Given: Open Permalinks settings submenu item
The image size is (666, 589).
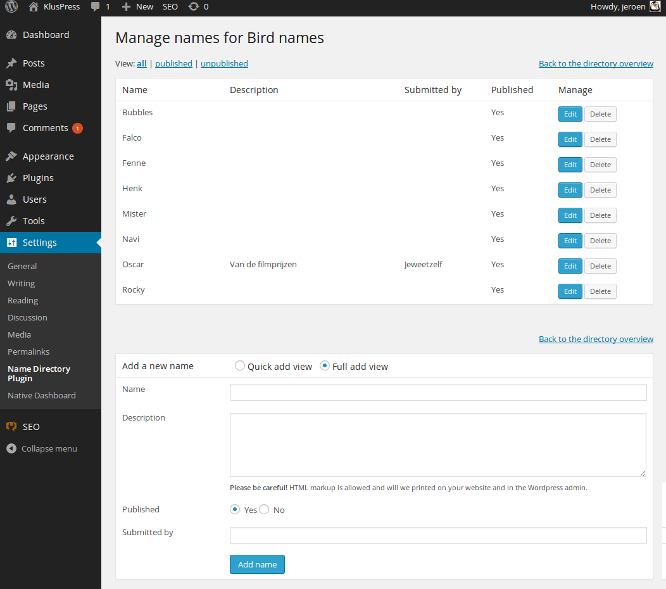Looking at the screenshot, I should pos(28,351).
